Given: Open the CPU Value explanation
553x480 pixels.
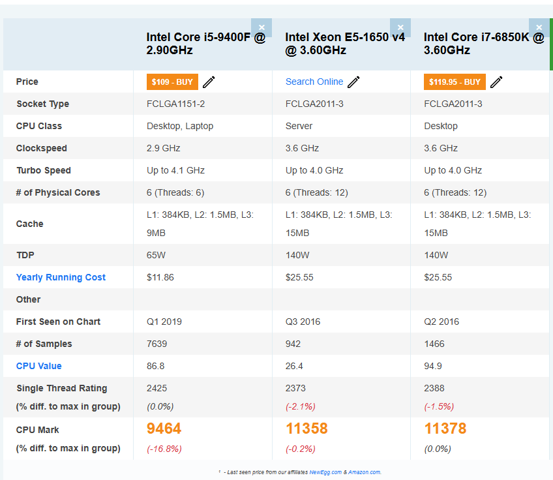Looking at the screenshot, I should point(38,366).
